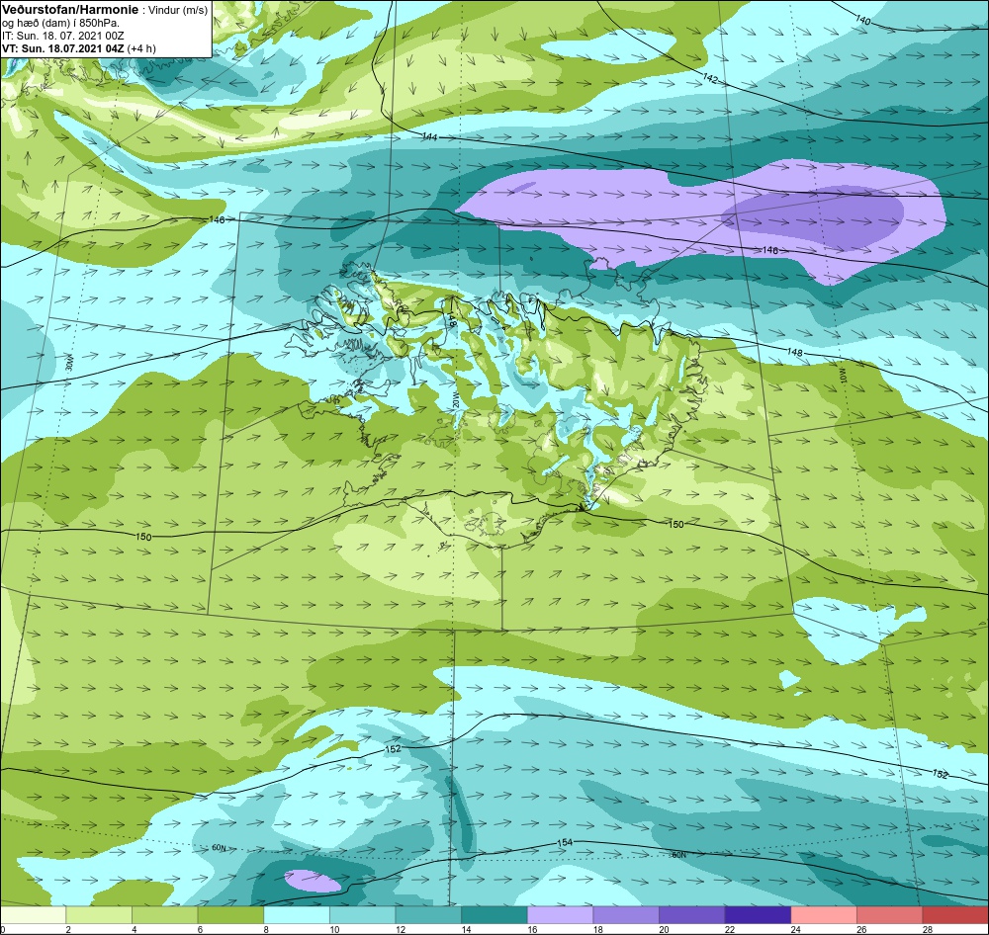Click the 20–22 m/s violet legend swatch
This screenshot has width=989, height=935.
click(692, 915)
